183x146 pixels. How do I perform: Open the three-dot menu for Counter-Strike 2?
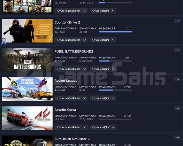(177, 21)
